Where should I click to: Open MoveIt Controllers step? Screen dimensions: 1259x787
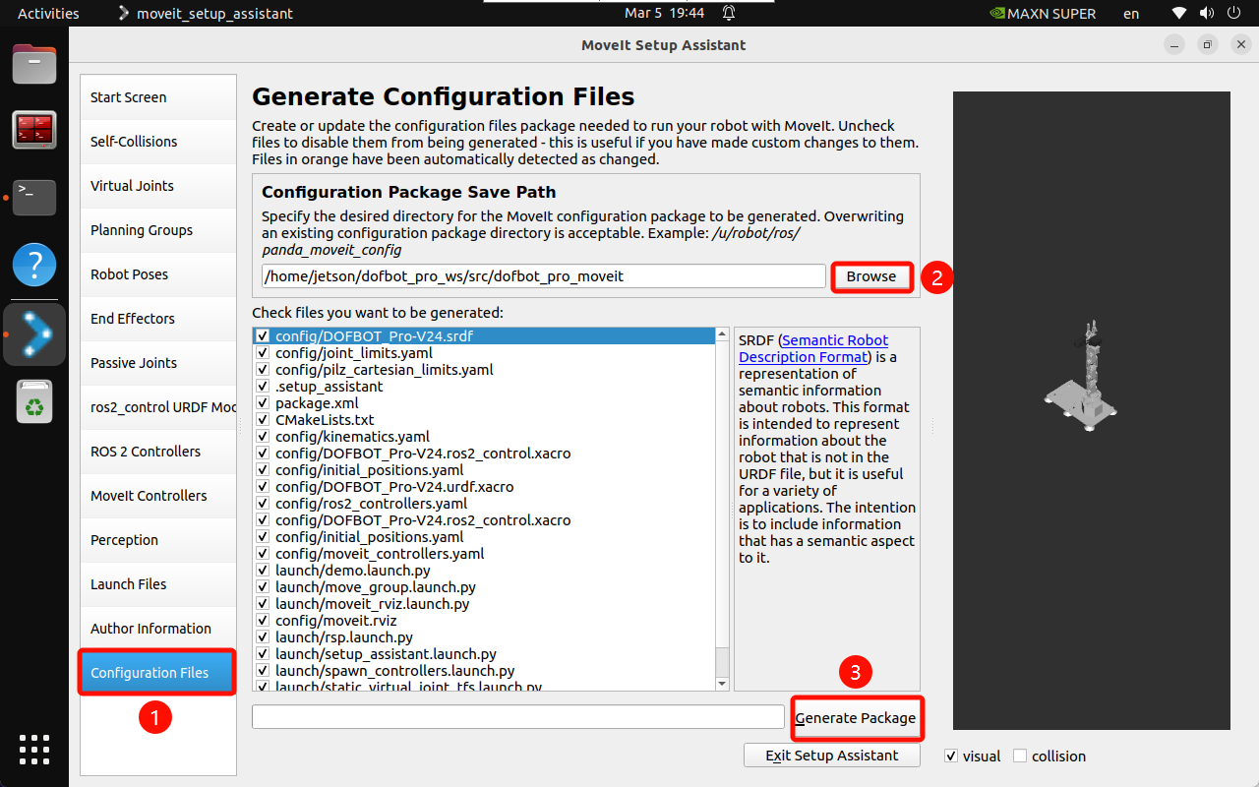coord(158,496)
